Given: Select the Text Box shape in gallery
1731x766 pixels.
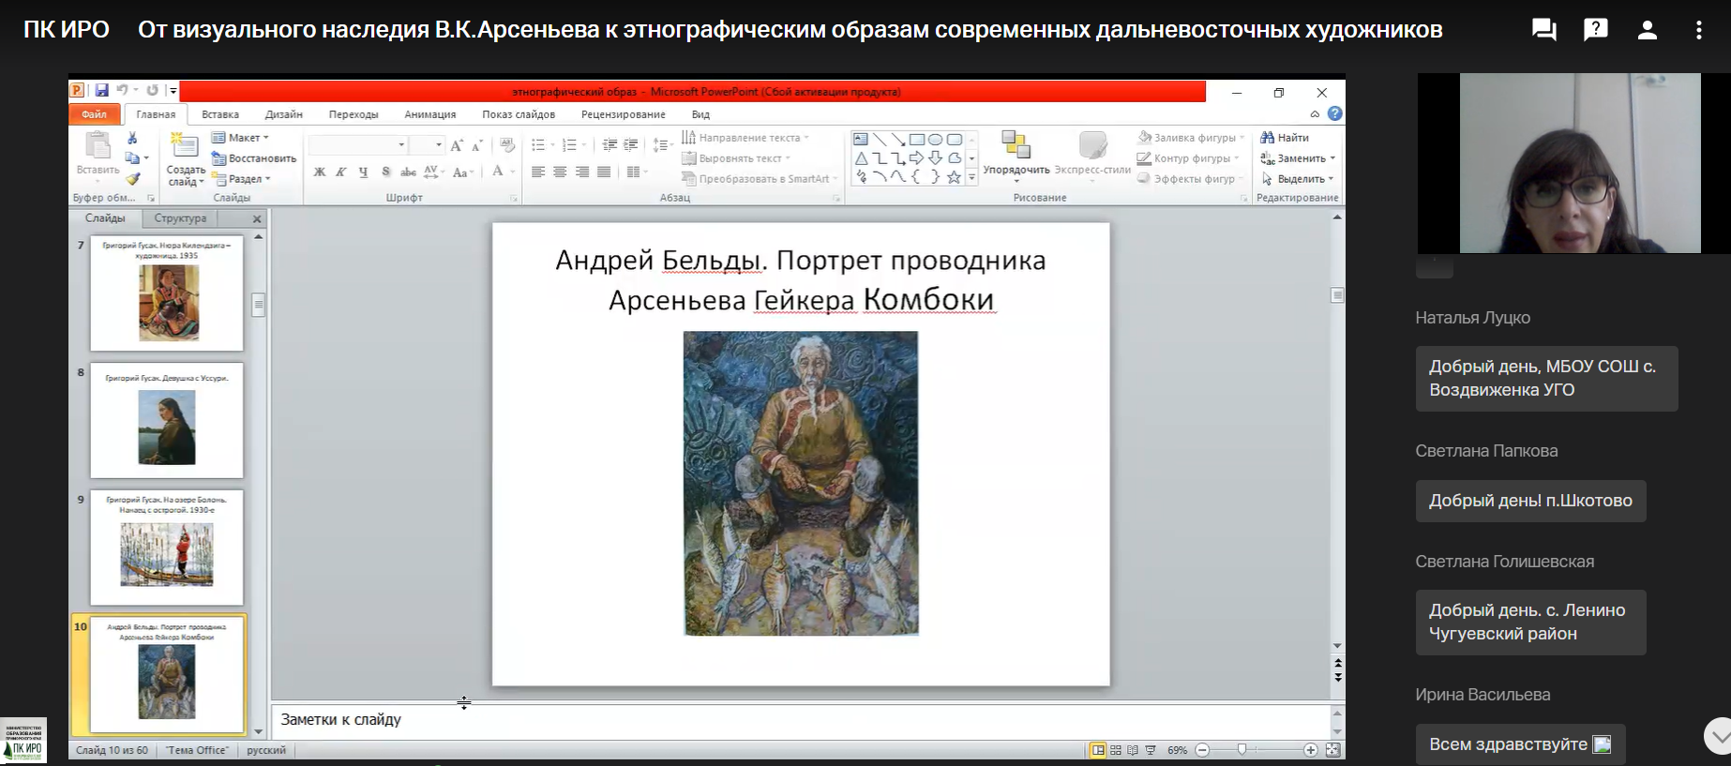Looking at the screenshot, I should (861, 139).
